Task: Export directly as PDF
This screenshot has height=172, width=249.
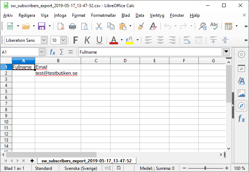Action: [x=61, y=26]
